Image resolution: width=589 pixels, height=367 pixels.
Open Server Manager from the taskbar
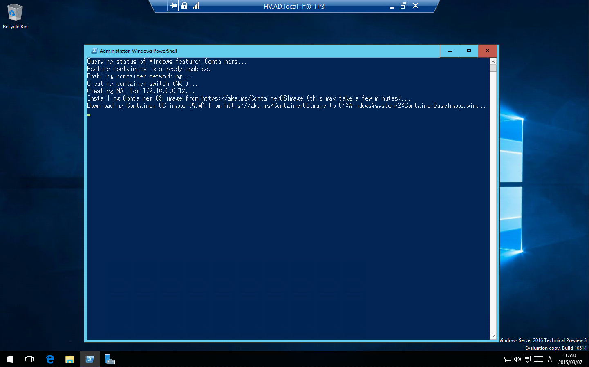point(110,359)
